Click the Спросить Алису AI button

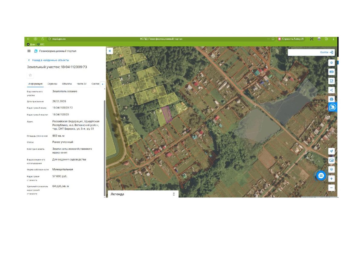291,39
